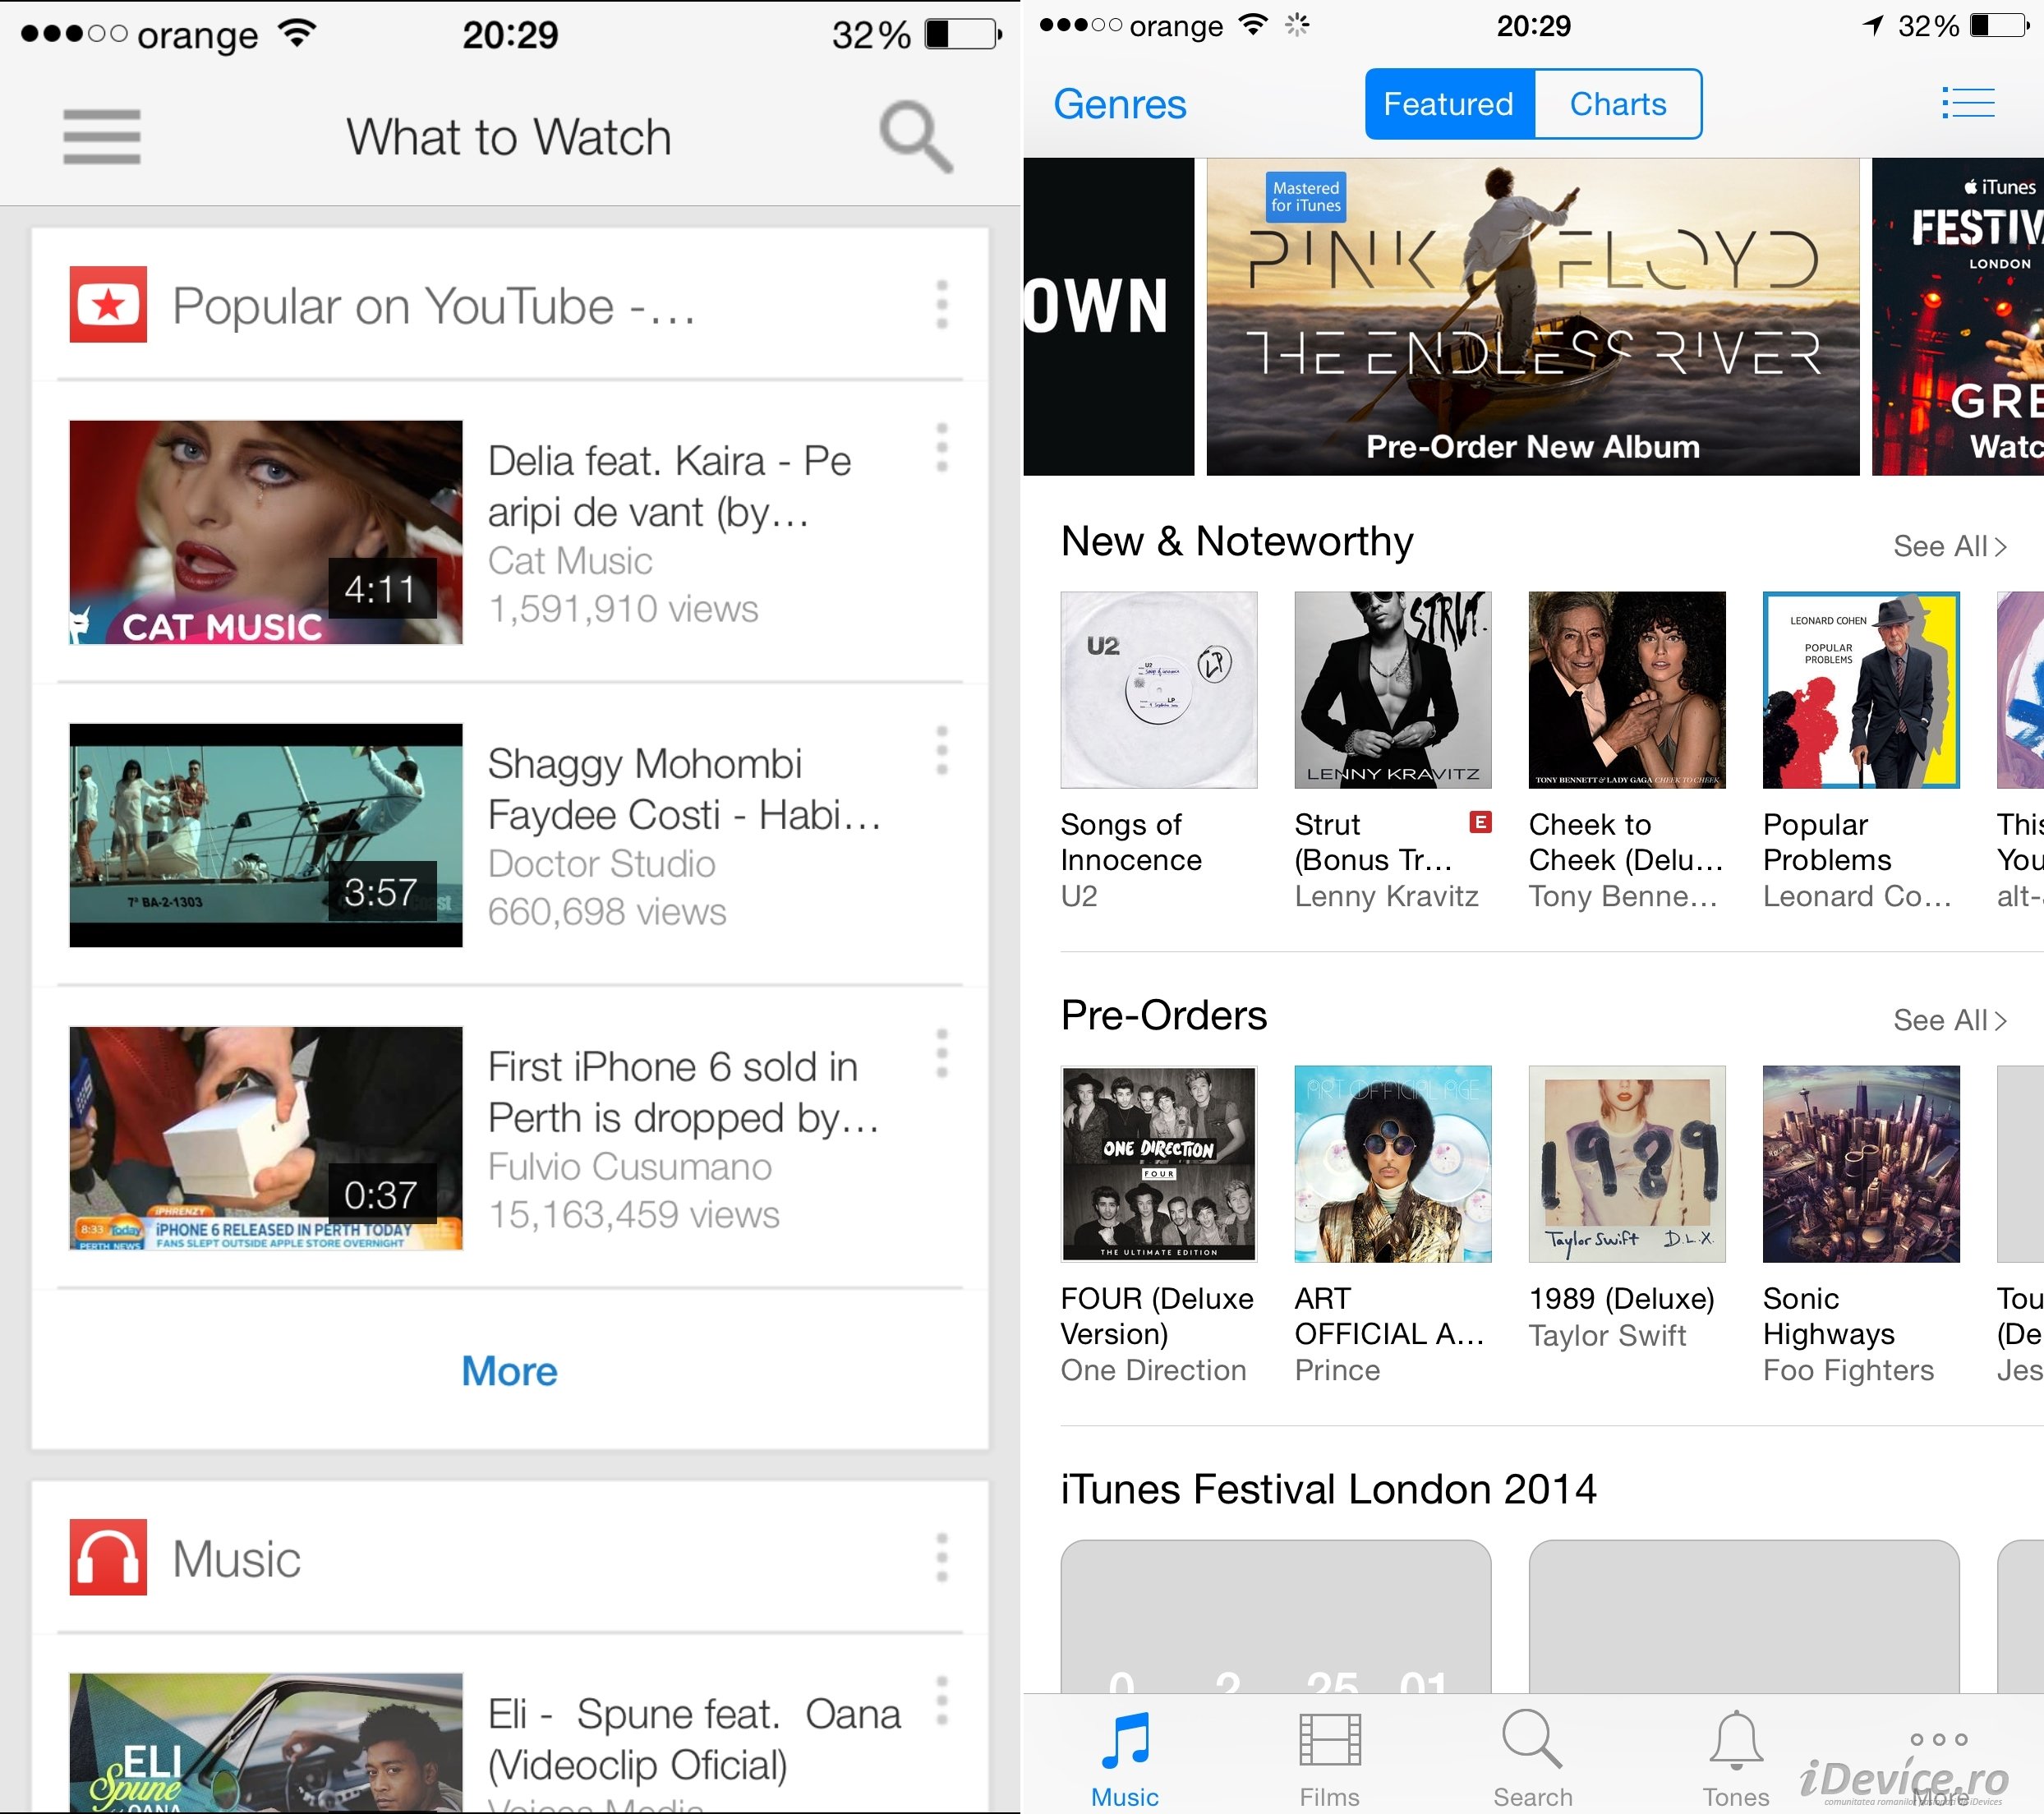This screenshot has height=1814, width=2044.
Task: Open One Direction FOUR album cover
Action: [x=1159, y=1164]
